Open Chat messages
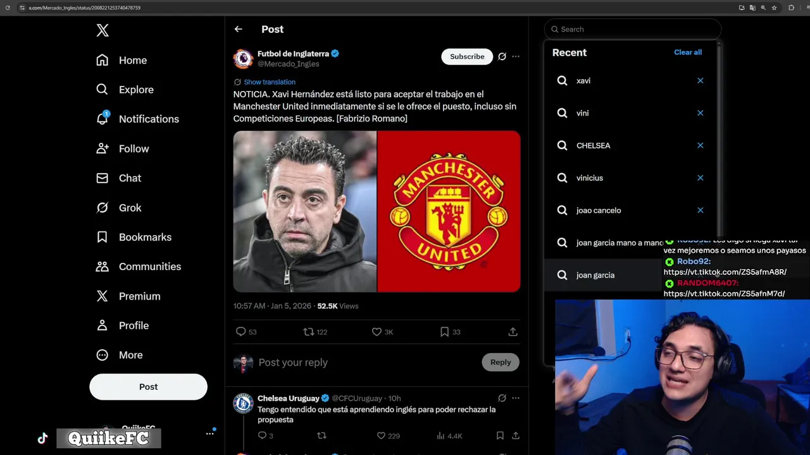 [x=118, y=178]
